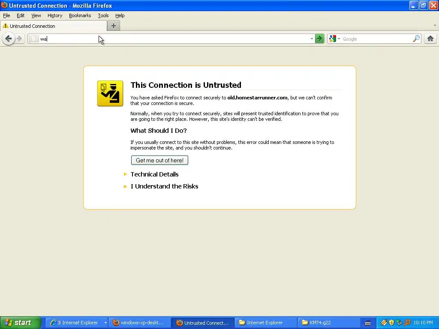Image resolution: width=439 pixels, height=329 pixels.
Task: Click the Windows start button
Action: coord(20,323)
